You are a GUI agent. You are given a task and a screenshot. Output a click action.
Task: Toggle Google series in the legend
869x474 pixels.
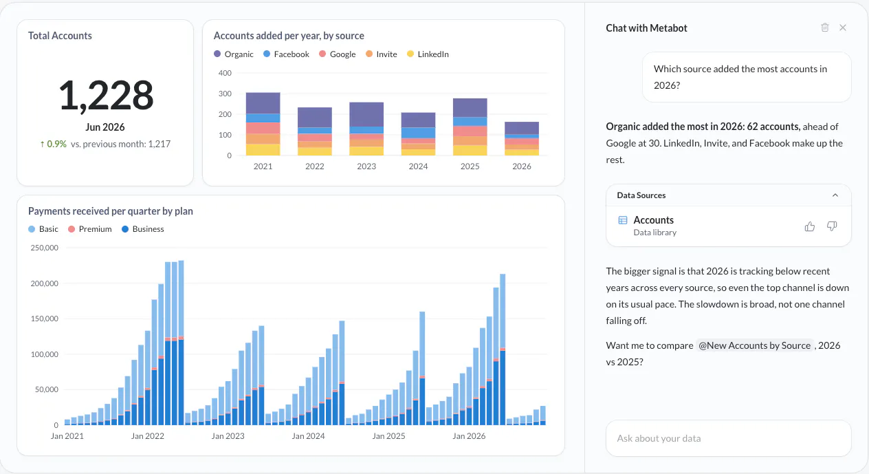[x=338, y=54]
